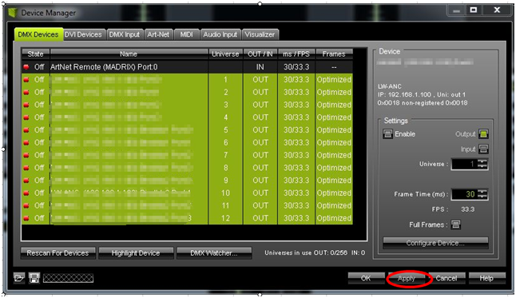Select the ArtNet Remote (MADRIX) Port:0 row
The width and height of the screenshot is (516, 298).
(187, 67)
